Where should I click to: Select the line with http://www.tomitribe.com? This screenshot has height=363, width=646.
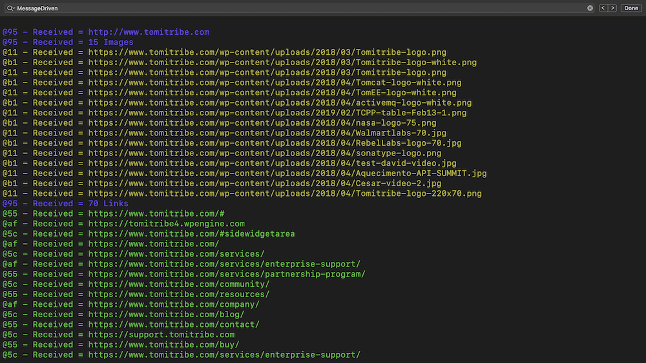coord(106,32)
